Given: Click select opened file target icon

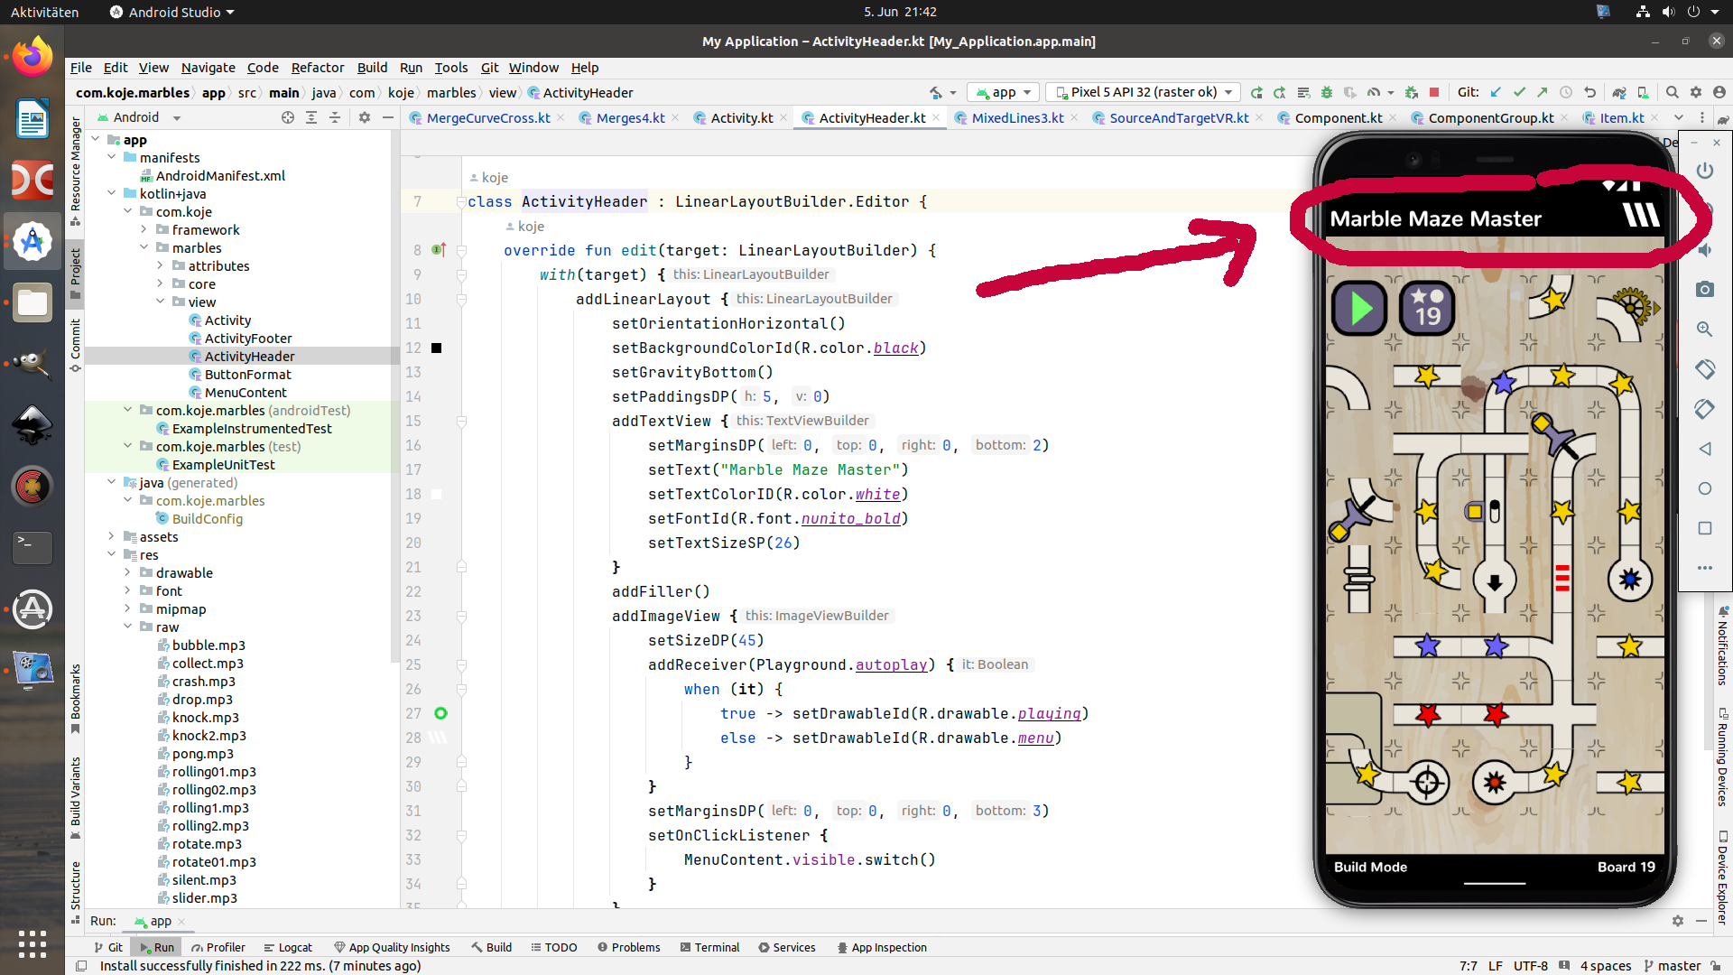Looking at the screenshot, I should click(287, 117).
